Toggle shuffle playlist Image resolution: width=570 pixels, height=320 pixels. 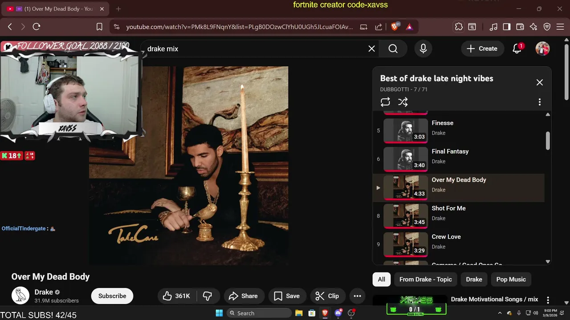coord(403,102)
